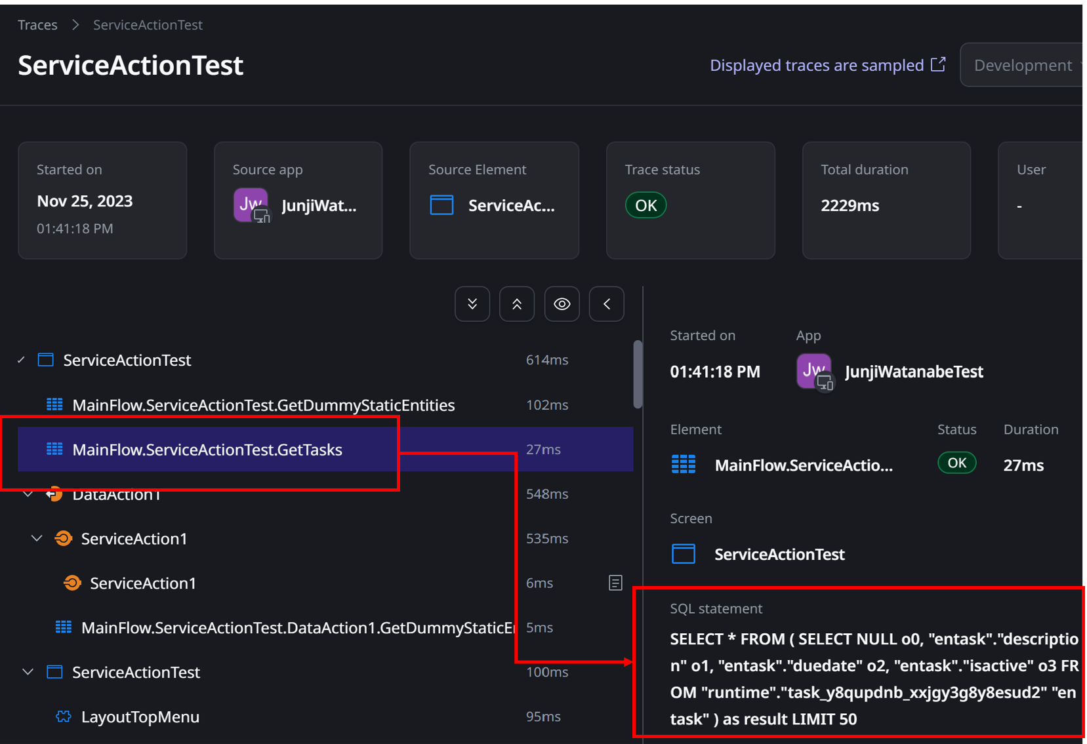
Task: Click the Element aggregate icon in details panel
Action: pos(684,465)
